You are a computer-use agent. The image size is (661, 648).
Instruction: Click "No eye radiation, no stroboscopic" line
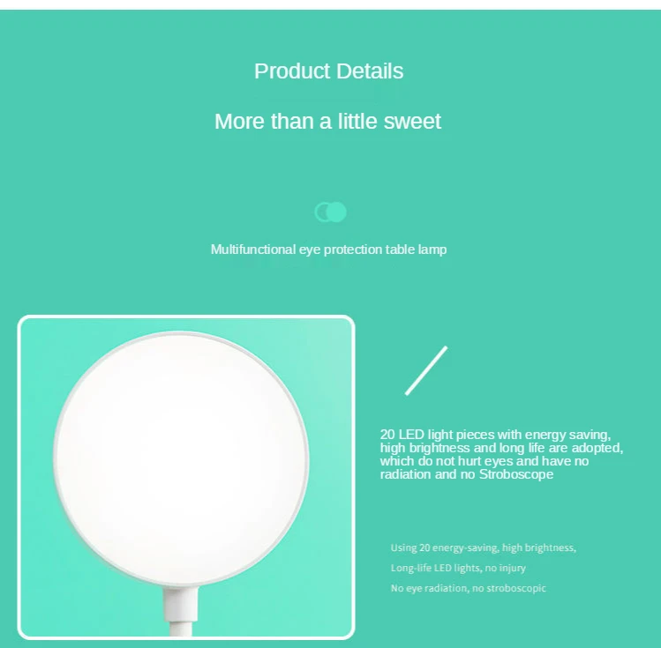(x=469, y=588)
